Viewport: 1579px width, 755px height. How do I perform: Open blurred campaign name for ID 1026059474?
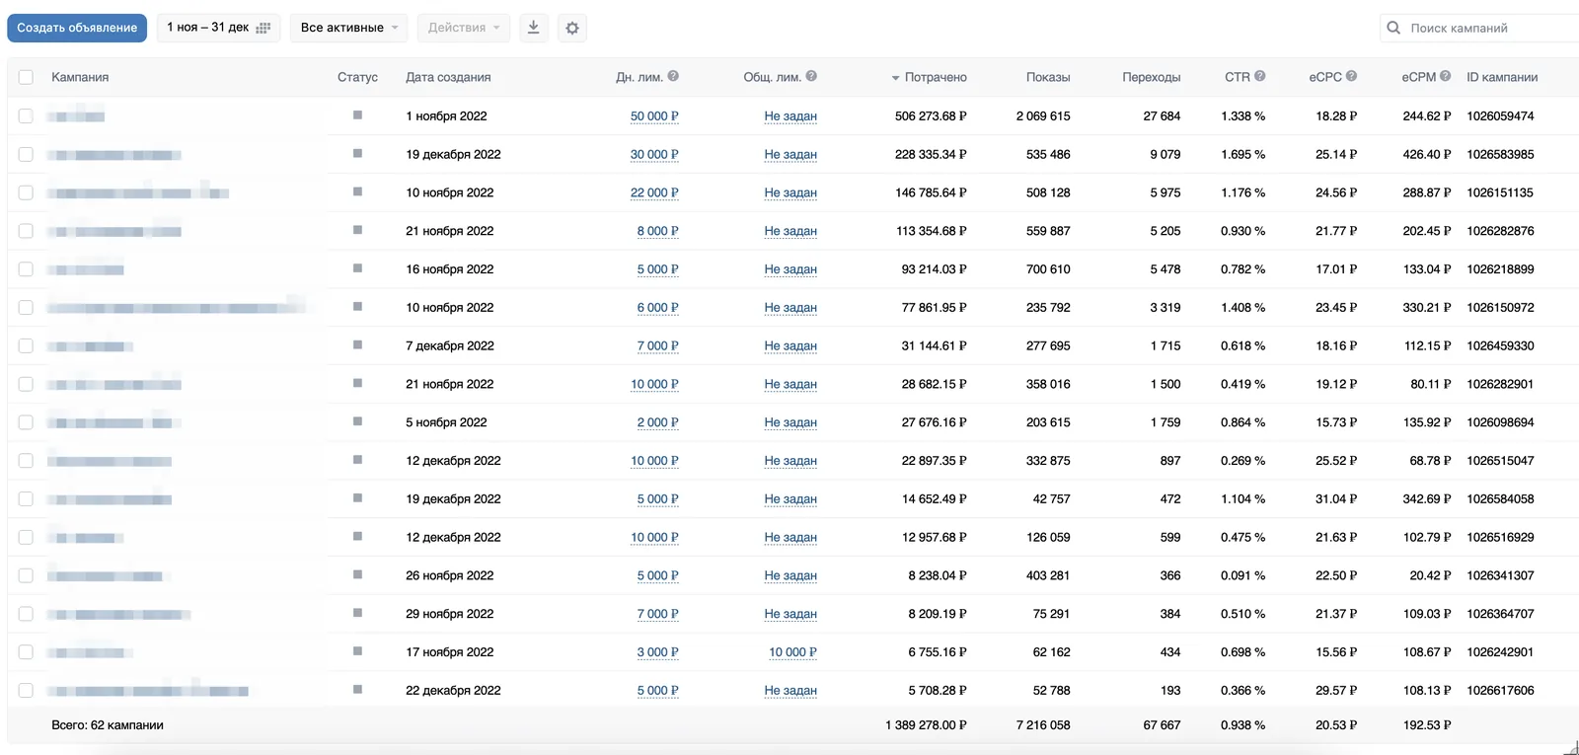[x=78, y=116]
